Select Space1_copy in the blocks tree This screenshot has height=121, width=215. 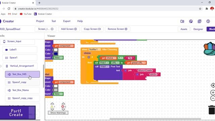(x=23, y=82)
